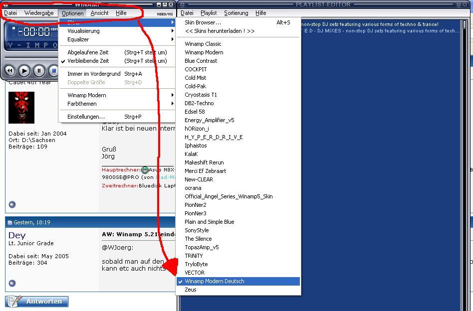Choose the Blue Contrast skin
The height and width of the screenshot is (311, 473).
click(x=238, y=61)
